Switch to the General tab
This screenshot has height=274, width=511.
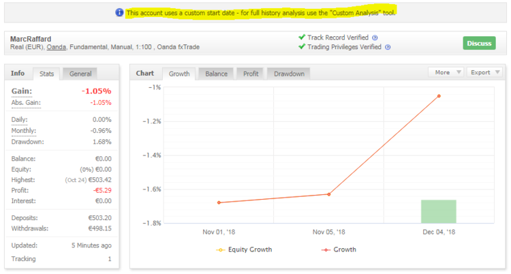pos(80,74)
